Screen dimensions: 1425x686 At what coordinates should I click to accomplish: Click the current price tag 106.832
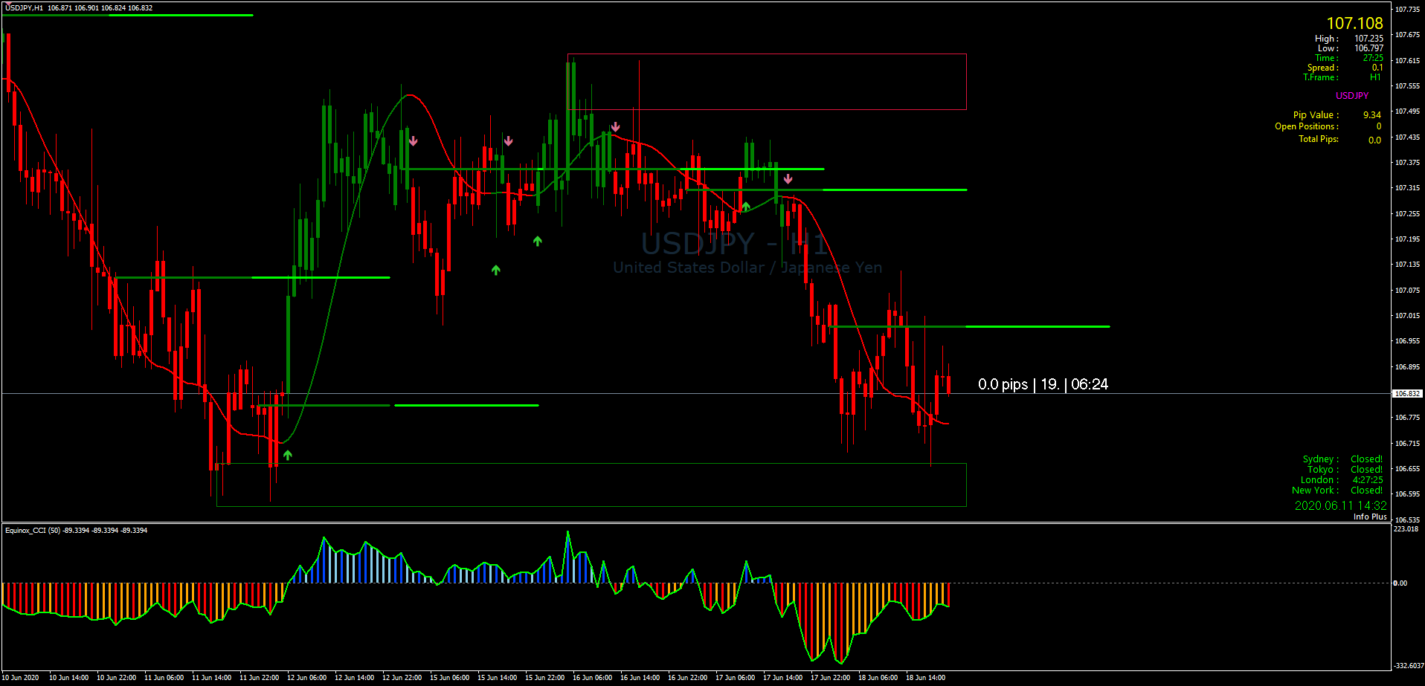(x=1406, y=394)
